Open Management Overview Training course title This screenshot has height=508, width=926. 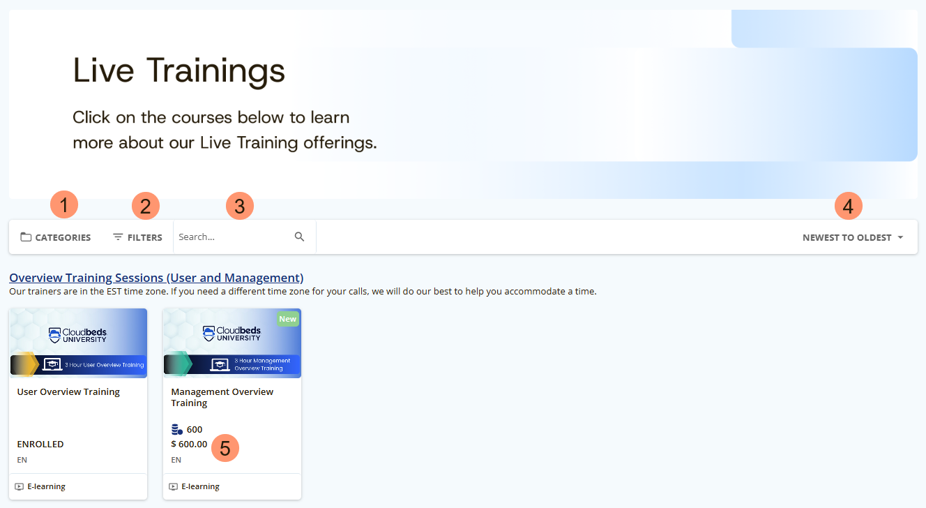(222, 398)
